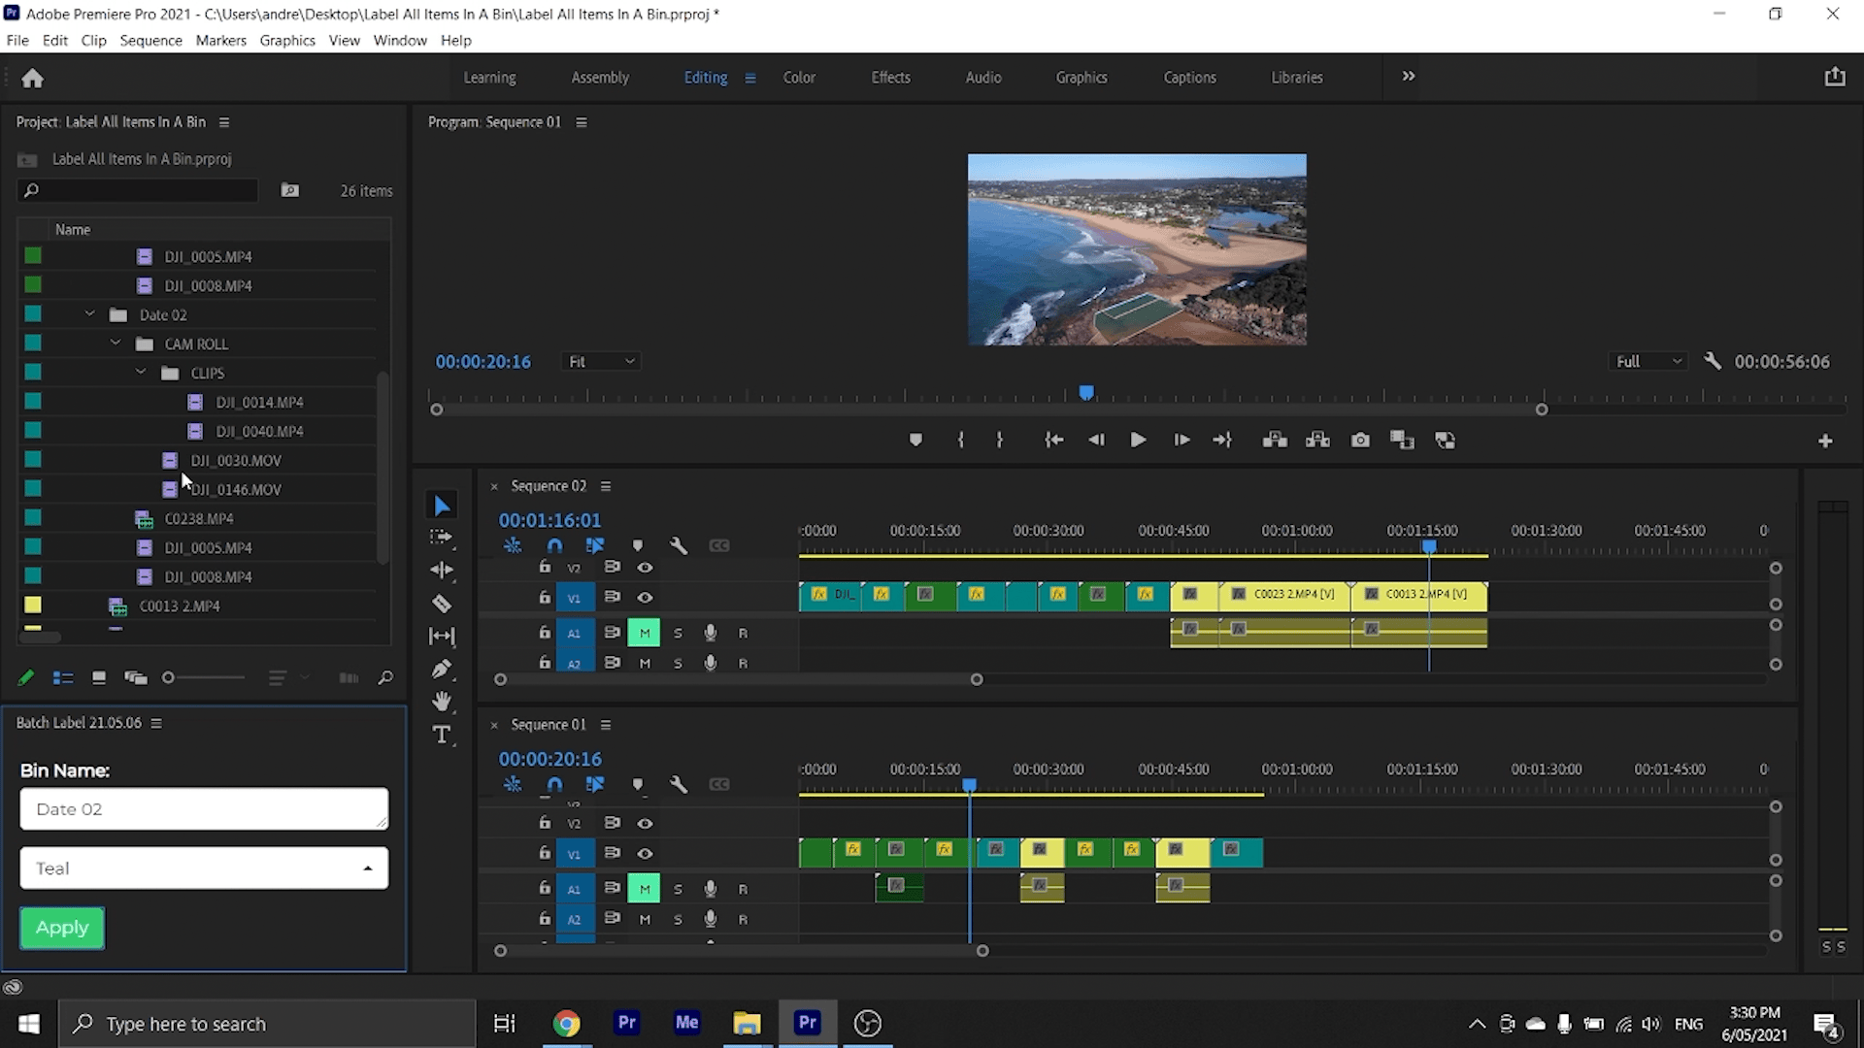Viewport: 1864px width, 1048px height.
Task: Open the Fit zoom level dropdown
Action: (x=601, y=361)
